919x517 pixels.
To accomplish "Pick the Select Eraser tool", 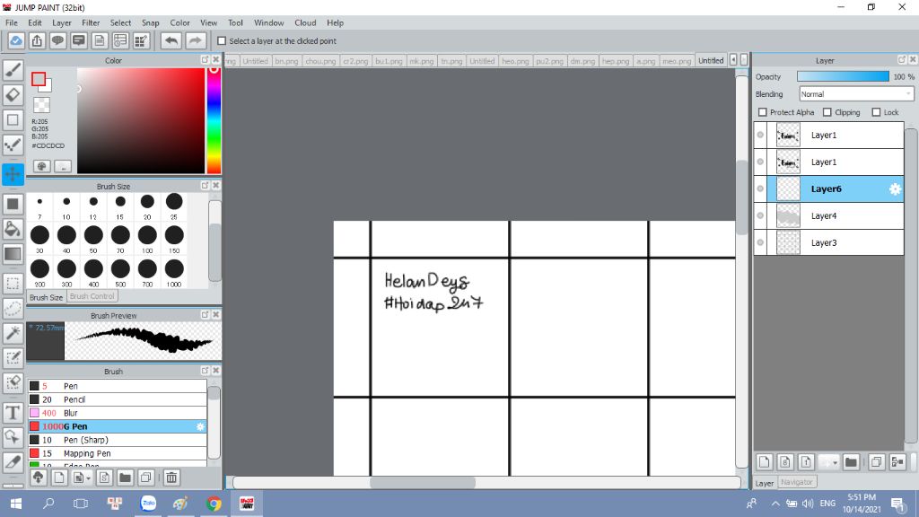I will (x=13, y=382).
